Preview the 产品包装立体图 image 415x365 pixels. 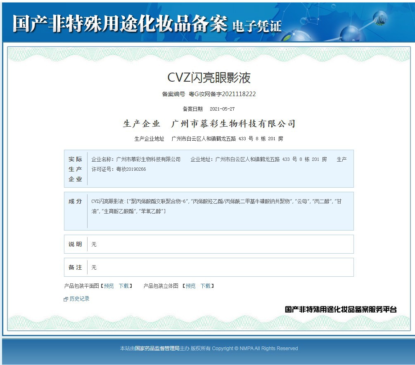190,286
